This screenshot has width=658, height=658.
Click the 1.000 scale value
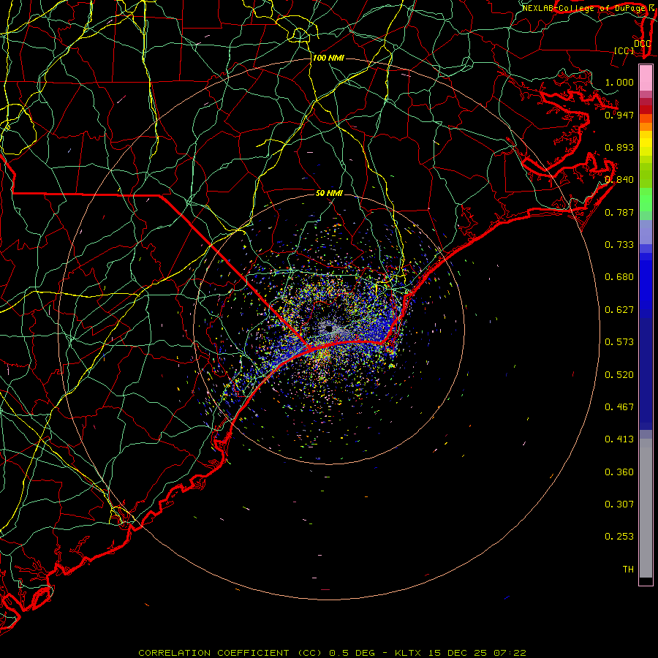tap(619, 82)
